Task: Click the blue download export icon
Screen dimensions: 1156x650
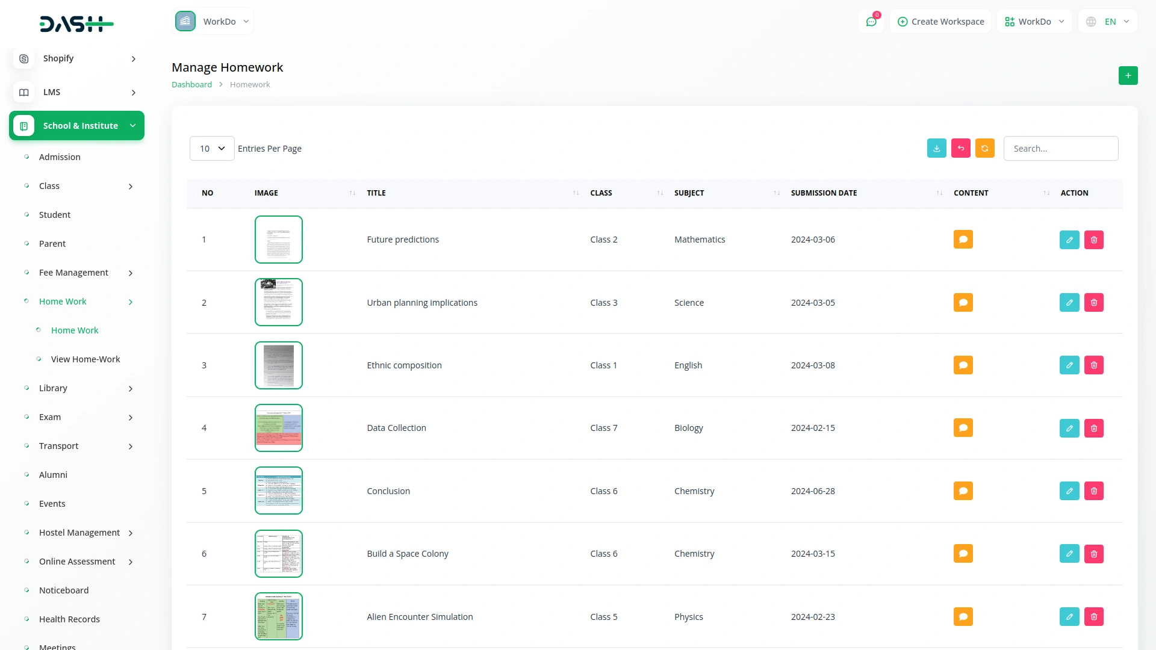Action: click(x=936, y=149)
